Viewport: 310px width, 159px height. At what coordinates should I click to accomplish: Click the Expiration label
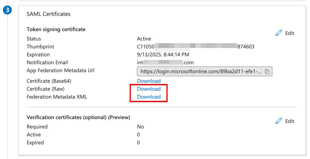38,54
